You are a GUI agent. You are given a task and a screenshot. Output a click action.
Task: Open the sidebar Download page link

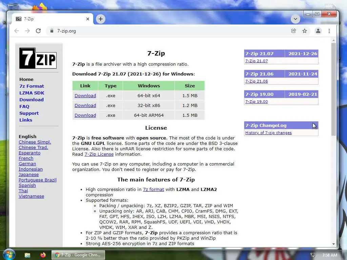coord(32,100)
